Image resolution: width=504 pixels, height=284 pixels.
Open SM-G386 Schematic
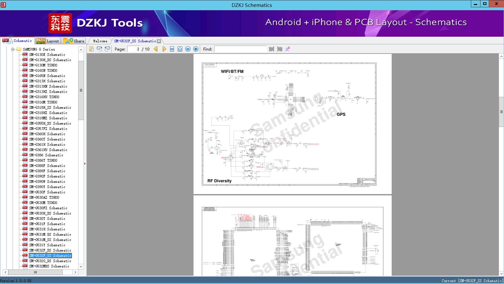tap(46, 155)
